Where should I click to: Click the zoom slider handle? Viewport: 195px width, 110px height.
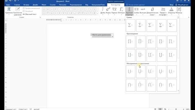[176, 109]
